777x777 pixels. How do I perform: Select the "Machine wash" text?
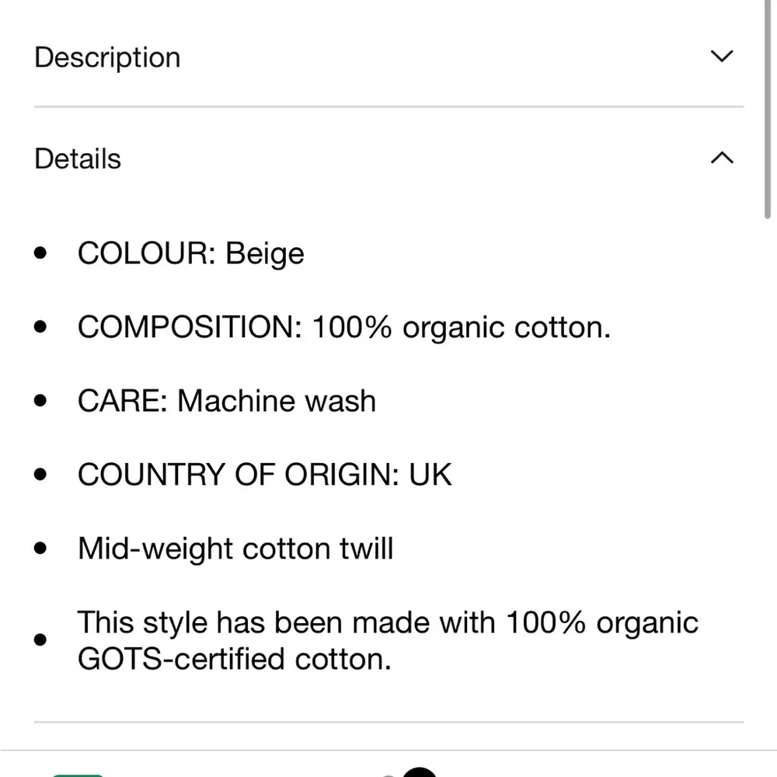tap(277, 402)
